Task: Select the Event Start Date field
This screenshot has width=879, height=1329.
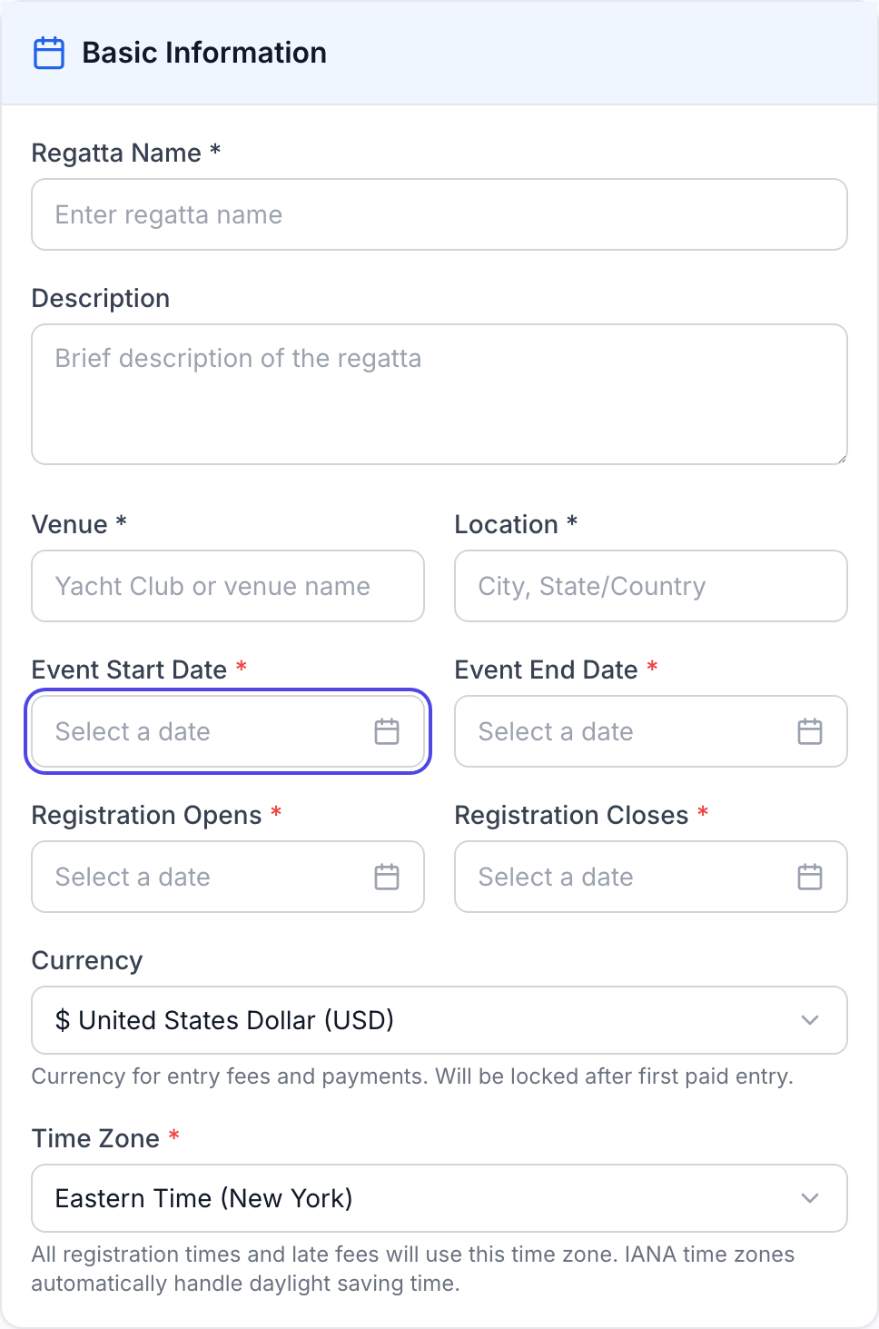Action: tap(200, 731)
